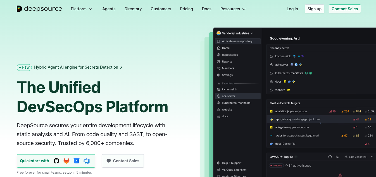Open kubernetes-manifests in Recently active
This screenshot has width=376, height=177.
click(321, 73)
